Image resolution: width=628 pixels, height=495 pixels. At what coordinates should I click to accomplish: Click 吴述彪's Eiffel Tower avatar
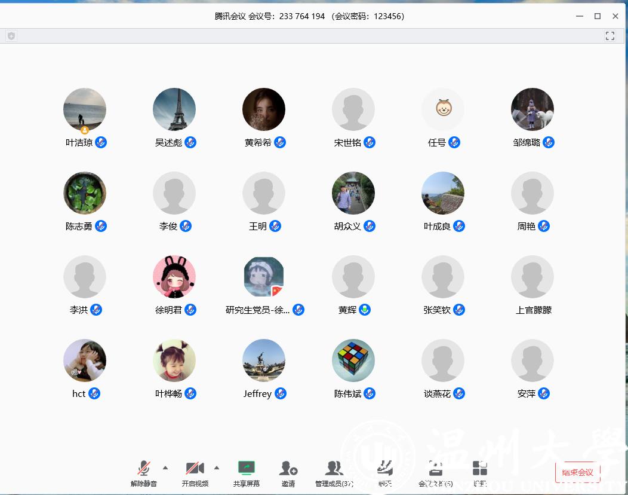point(174,109)
